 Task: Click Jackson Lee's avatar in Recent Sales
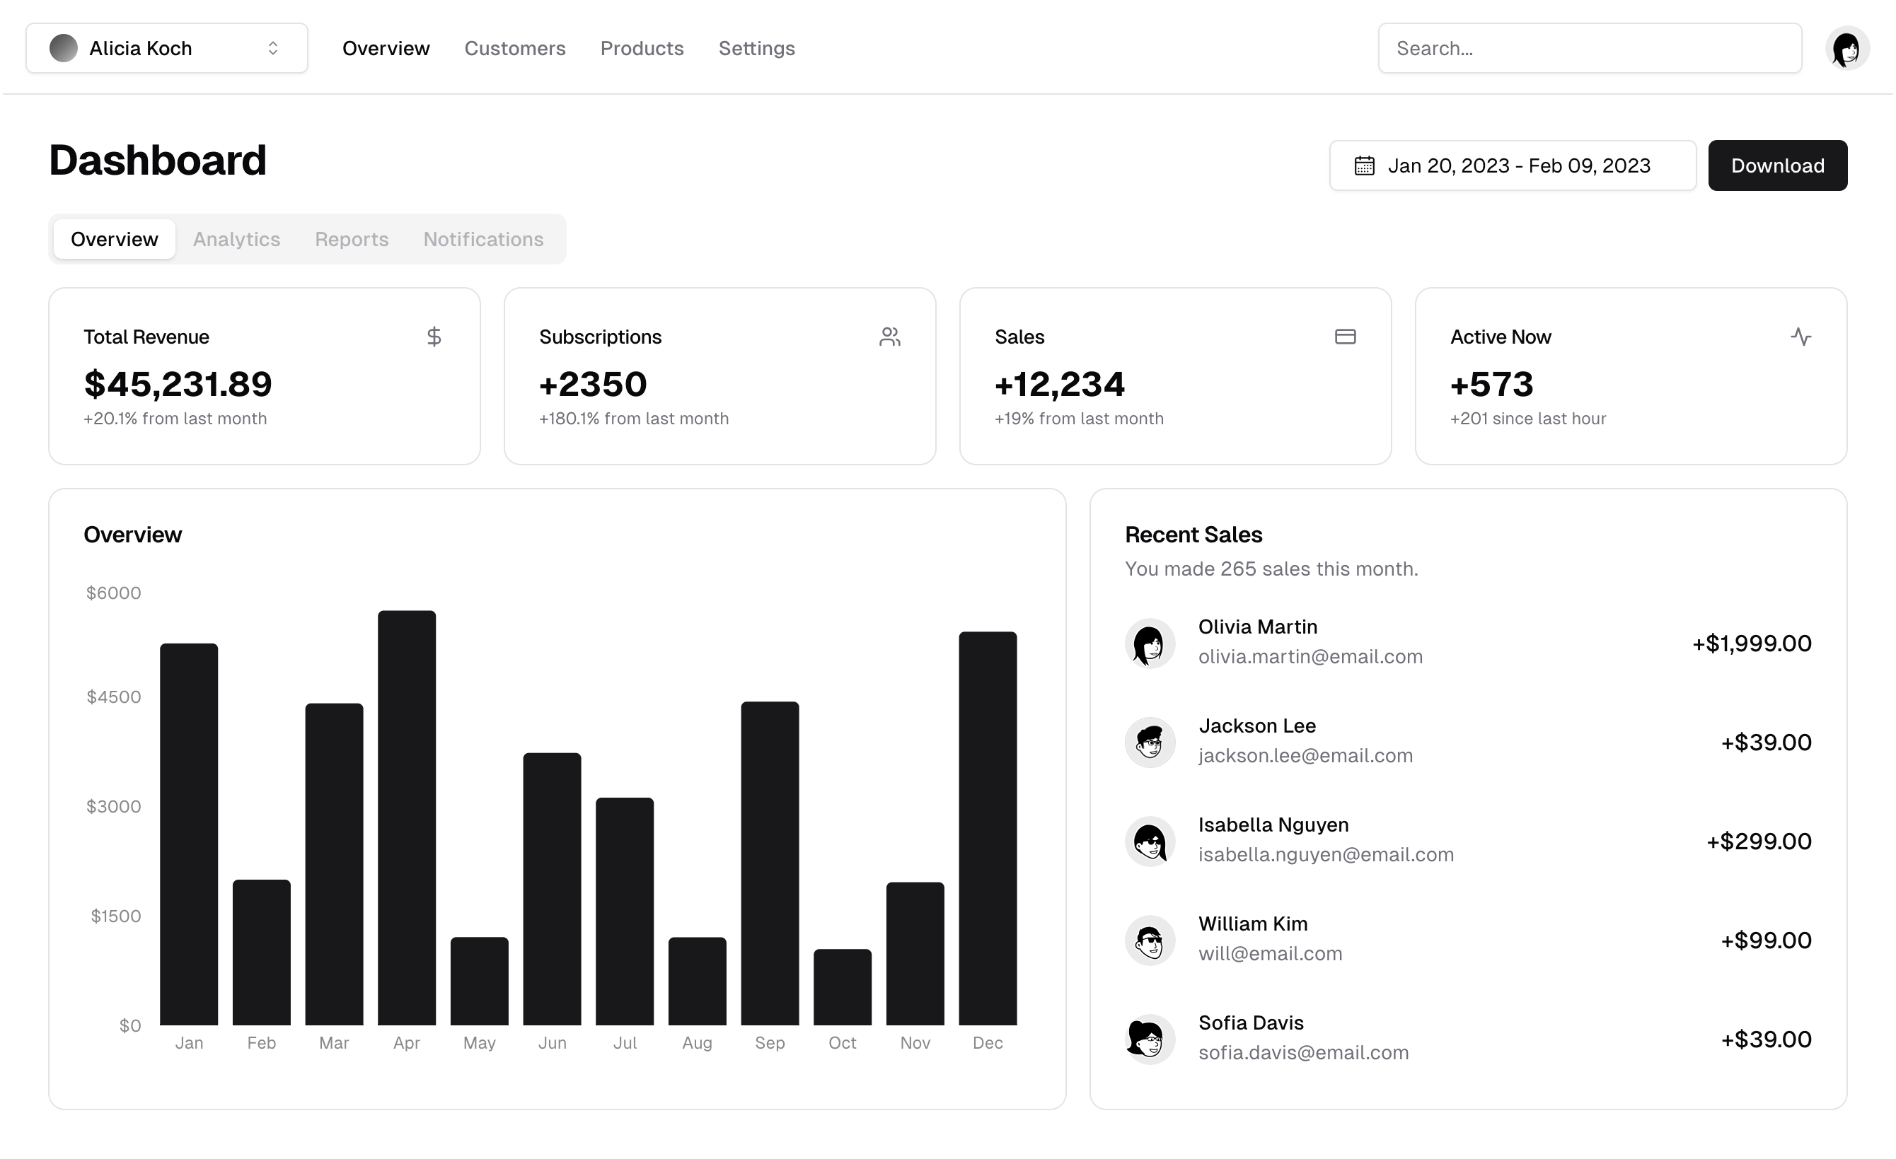[1150, 741]
